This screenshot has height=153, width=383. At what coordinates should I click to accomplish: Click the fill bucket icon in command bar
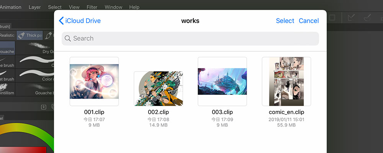click(367, 18)
